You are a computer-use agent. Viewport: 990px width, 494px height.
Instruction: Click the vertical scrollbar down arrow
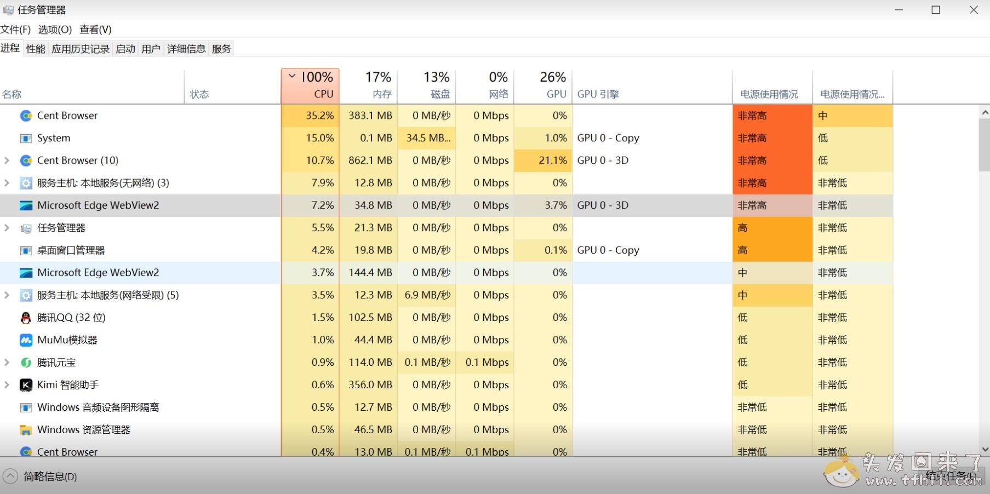tap(985, 449)
